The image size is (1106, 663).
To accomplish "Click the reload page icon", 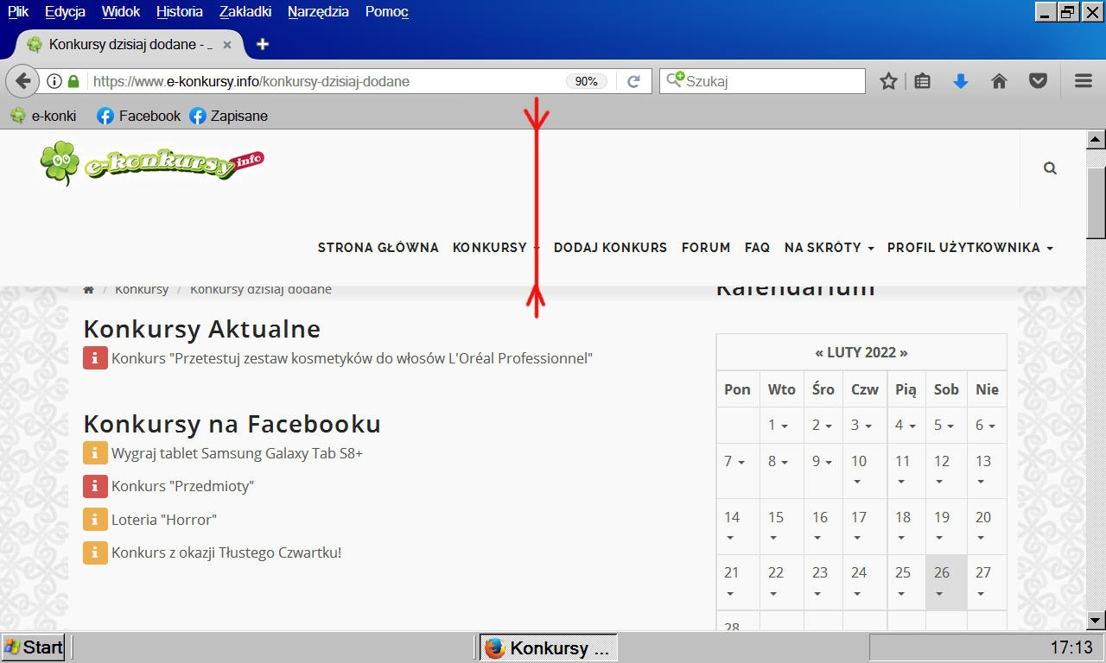I will click(x=633, y=81).
